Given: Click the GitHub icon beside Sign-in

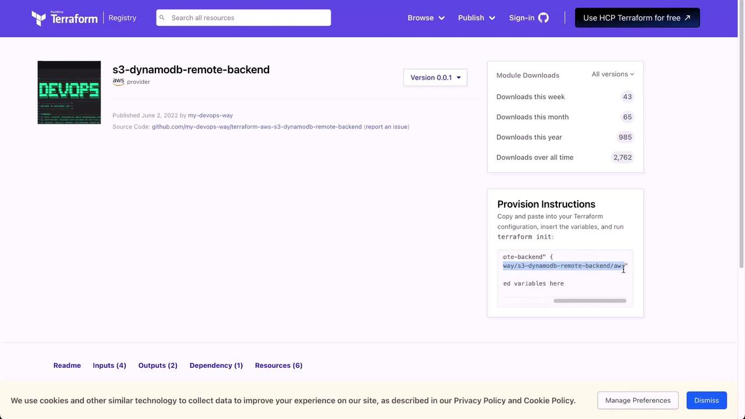Looking at the screenshot, I should (543, 17).
